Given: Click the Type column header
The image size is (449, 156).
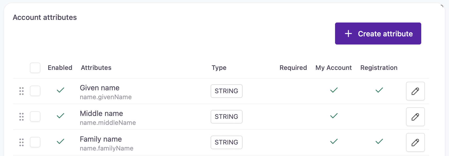Looking at the screenshot, I should tap(219, 68).
